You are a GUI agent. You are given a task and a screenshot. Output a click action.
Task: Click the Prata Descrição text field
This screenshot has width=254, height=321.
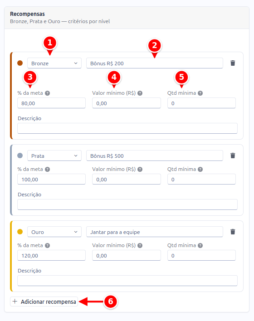tap(127, 204)
